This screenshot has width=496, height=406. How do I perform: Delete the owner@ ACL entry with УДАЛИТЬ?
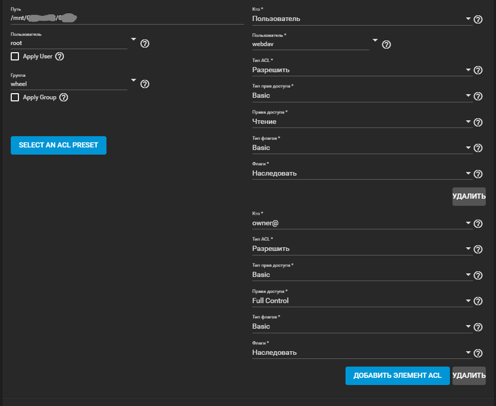pyautogui.click(x=469, y=376)
